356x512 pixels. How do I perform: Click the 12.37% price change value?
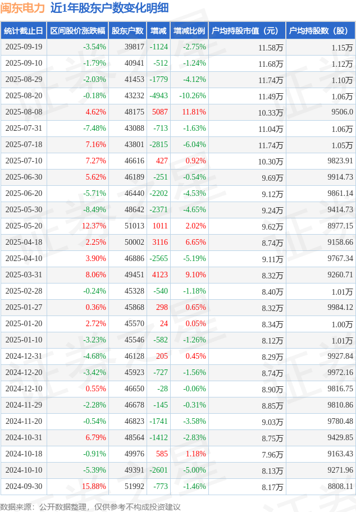(94, 226)
